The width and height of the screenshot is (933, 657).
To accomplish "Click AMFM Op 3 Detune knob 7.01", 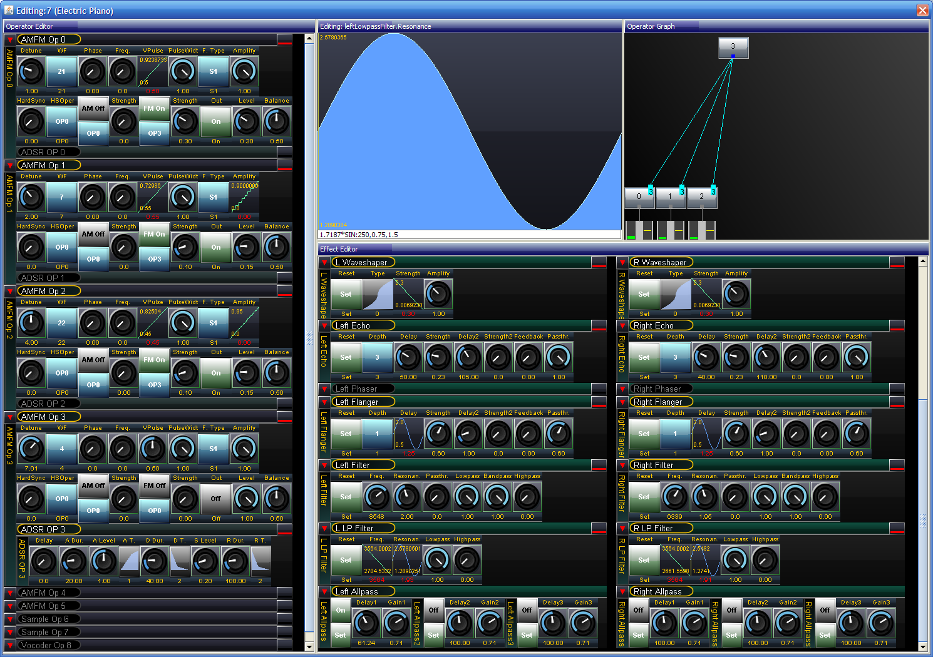I will pos(31,449).
